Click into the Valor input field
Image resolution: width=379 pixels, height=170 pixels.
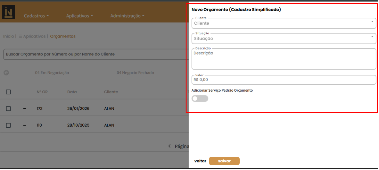pyautogui.click(x=283, y=80)
